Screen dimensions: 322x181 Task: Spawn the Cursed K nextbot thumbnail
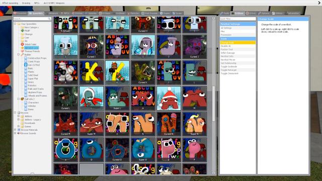click(x=143, y=72)
